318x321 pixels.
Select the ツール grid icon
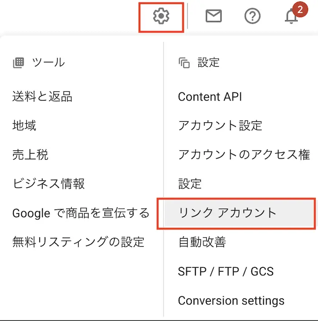tap(19, 63)
